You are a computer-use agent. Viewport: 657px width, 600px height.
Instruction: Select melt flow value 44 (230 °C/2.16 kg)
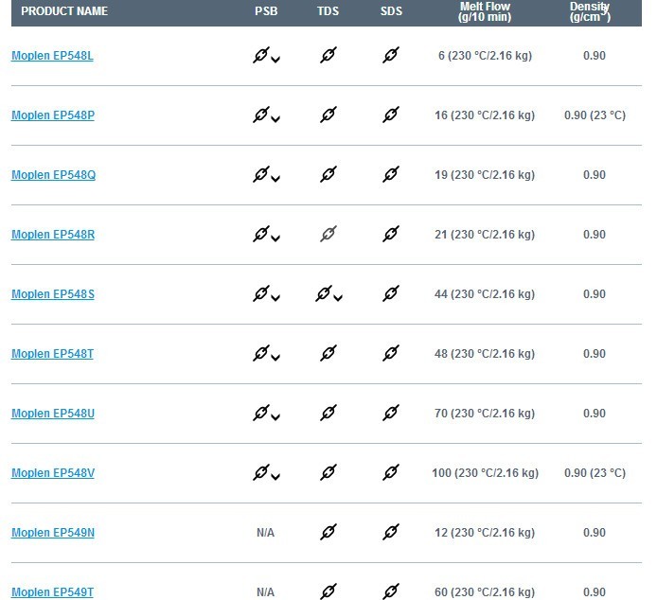(485, 294)
